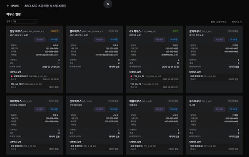Click sensor count 22 on GS 하우스 card
Screen dimensions: 249x157
[178, 63]
